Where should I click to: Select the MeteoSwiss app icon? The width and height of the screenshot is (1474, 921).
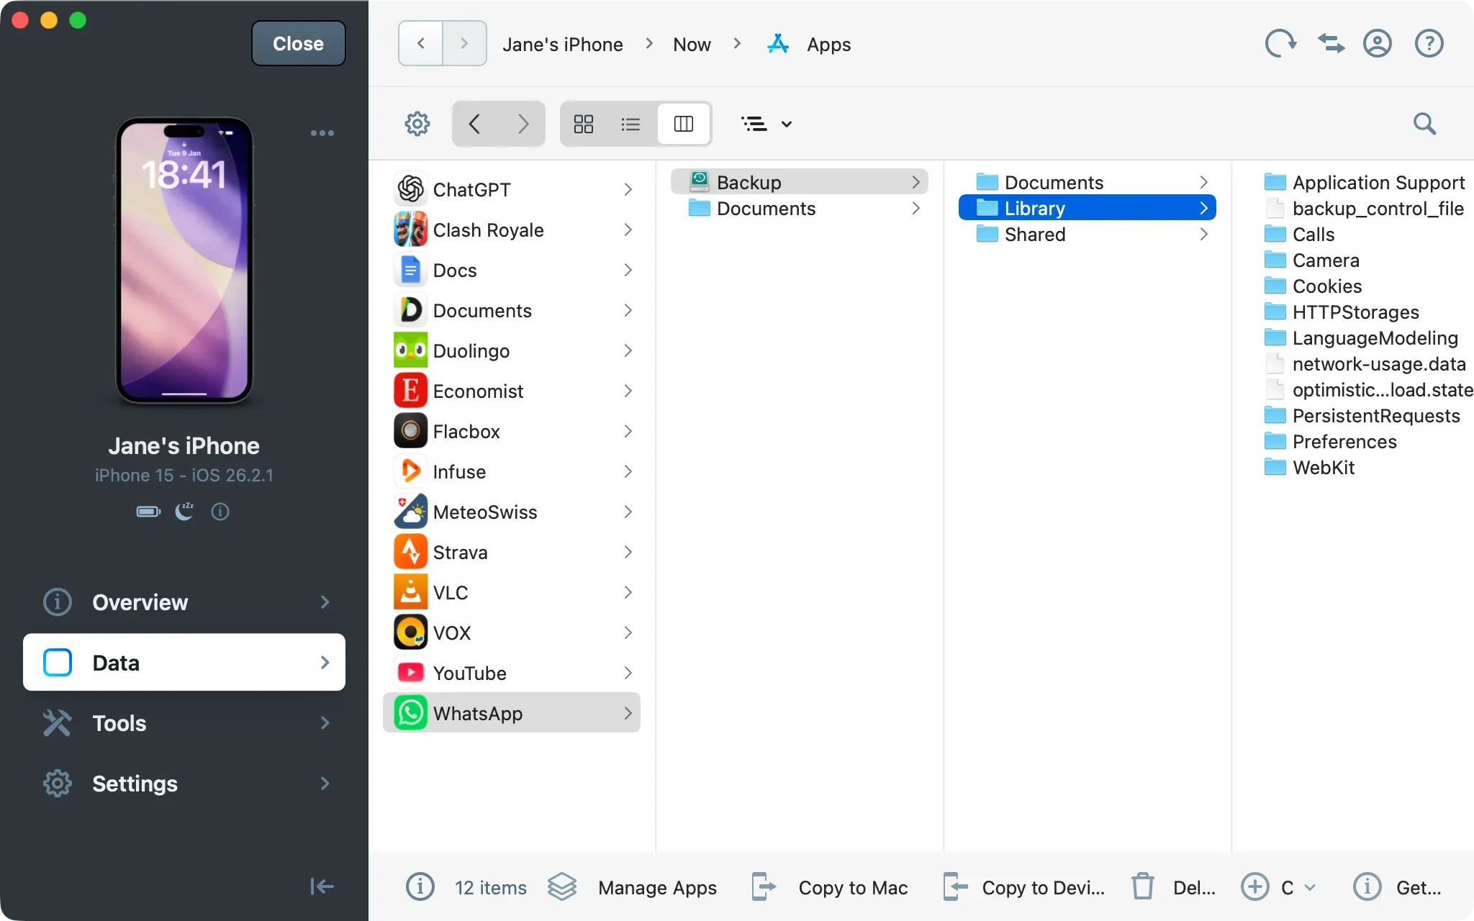pos(411,512)
